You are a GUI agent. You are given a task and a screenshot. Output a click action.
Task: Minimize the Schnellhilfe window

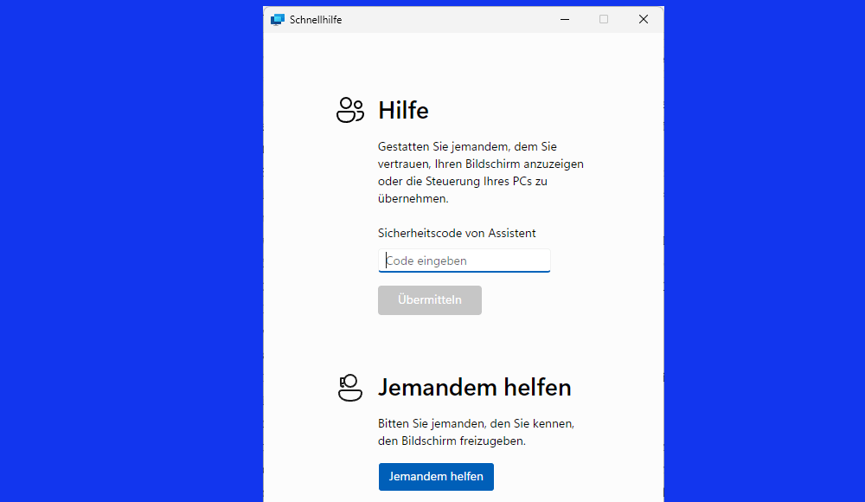[564, 19]
